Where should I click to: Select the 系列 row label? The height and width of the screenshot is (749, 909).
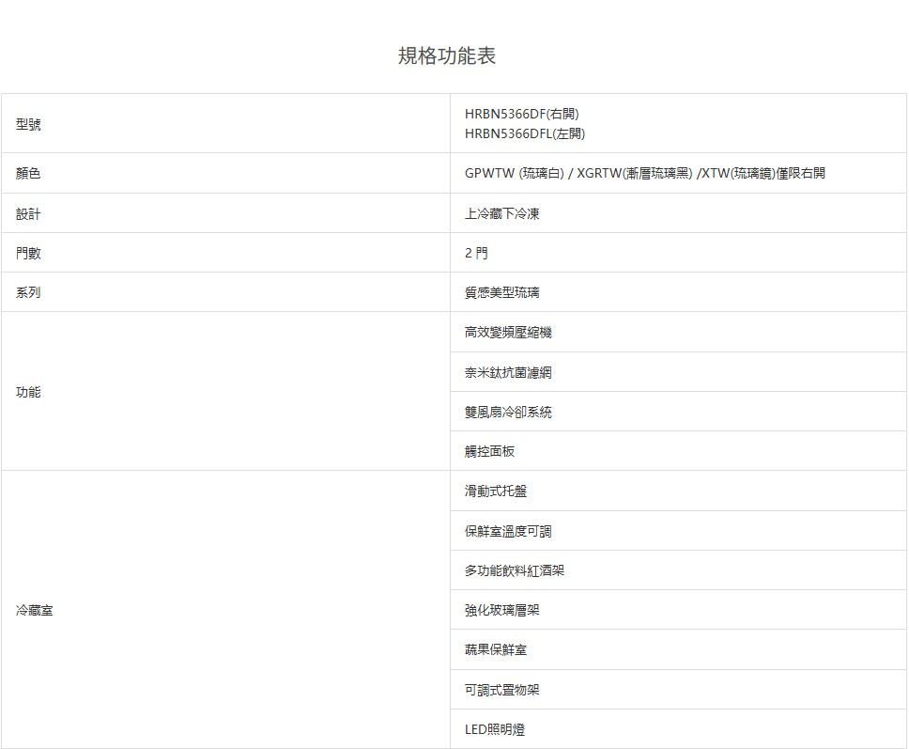28,293
